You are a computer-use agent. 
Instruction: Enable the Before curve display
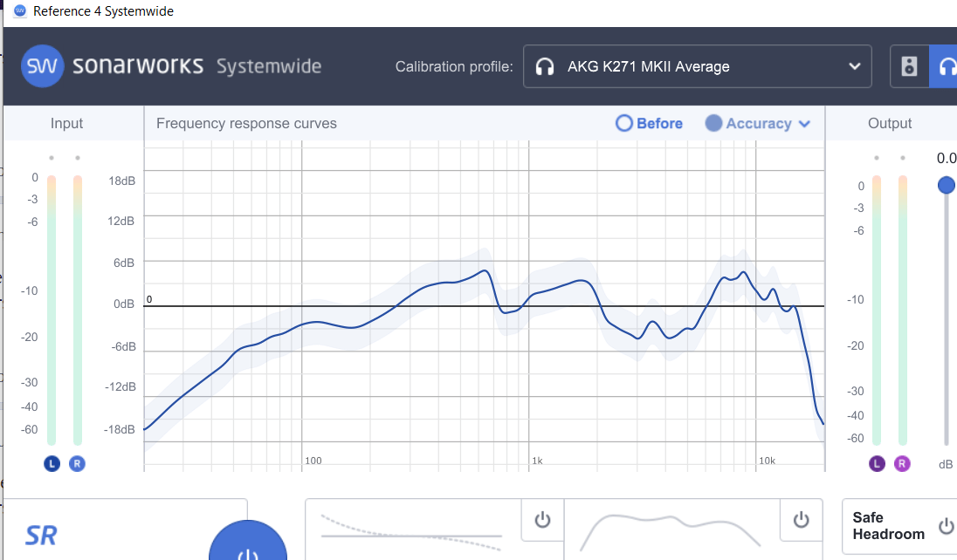tap(649, 123)
